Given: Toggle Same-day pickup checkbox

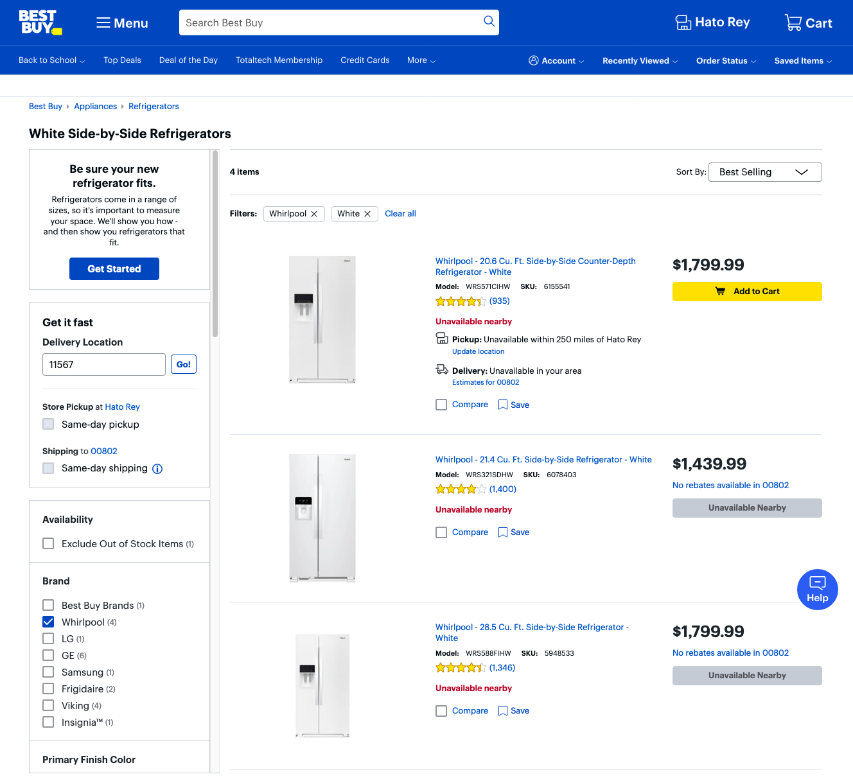Looking at the screenshot, I should [48, 424].
